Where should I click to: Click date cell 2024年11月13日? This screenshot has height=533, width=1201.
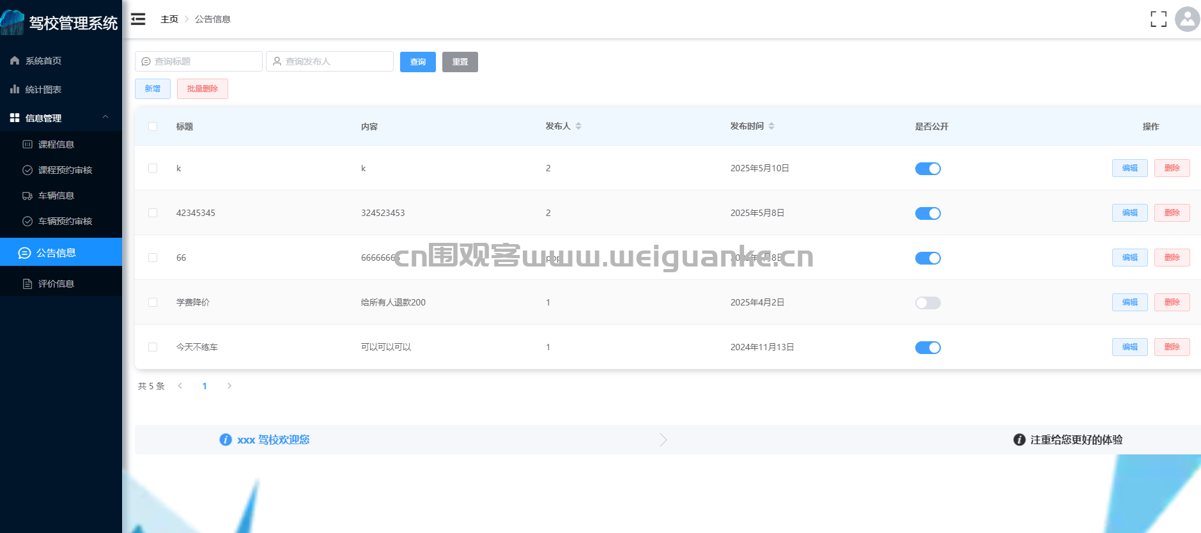pyautogui.click(x=762, y=347)
